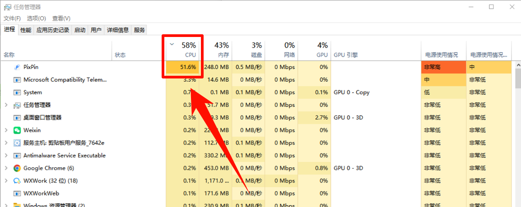Viewport: 521px width, 207px height.
Task: Switch to the 服务 tab
Action: (x=139, y=30)
